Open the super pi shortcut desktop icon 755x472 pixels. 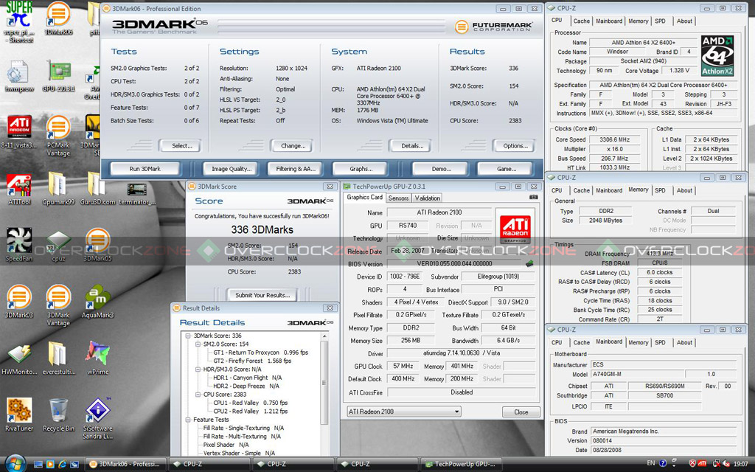(19, 21)
